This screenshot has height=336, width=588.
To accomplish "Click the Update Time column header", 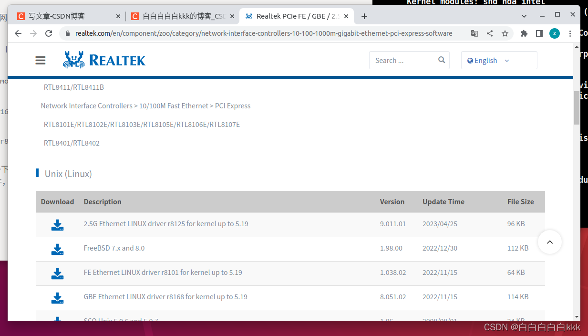I will point(444,202).
